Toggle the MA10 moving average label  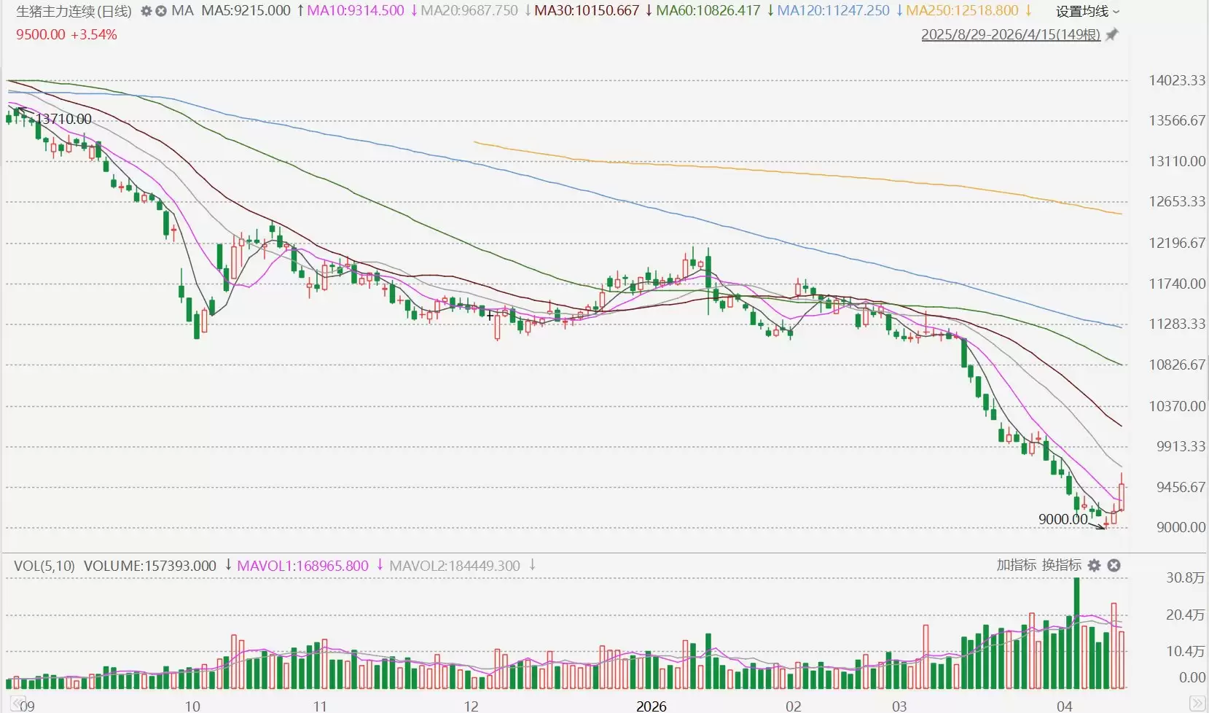355,11
